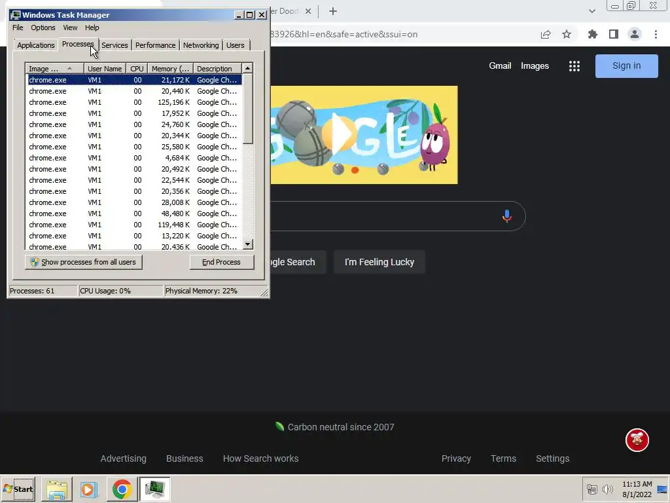Open new Chrome tab with plus
Viewport: 670px width, 503px height.
[x=333, y=11]
